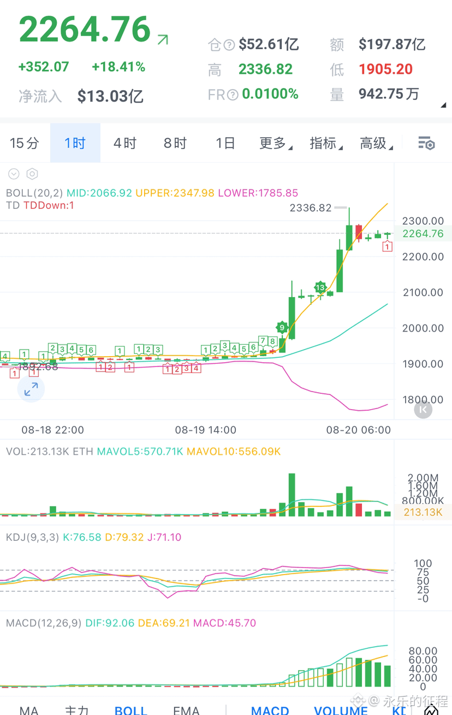This screenshot has height=715, width=452.
Task: Expand chart to fullscreen arrows icon
Action: pos(31,389)
